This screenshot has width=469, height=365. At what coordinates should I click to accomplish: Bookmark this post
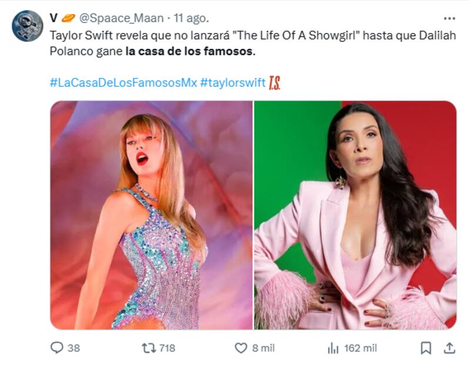point(426,348)
